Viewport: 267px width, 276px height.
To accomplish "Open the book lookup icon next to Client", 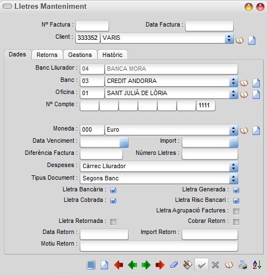I will tap(239, 40).
